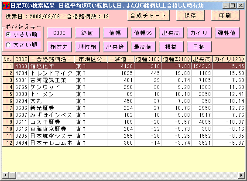Sort by 最高値 button

(x=143, y=47)
